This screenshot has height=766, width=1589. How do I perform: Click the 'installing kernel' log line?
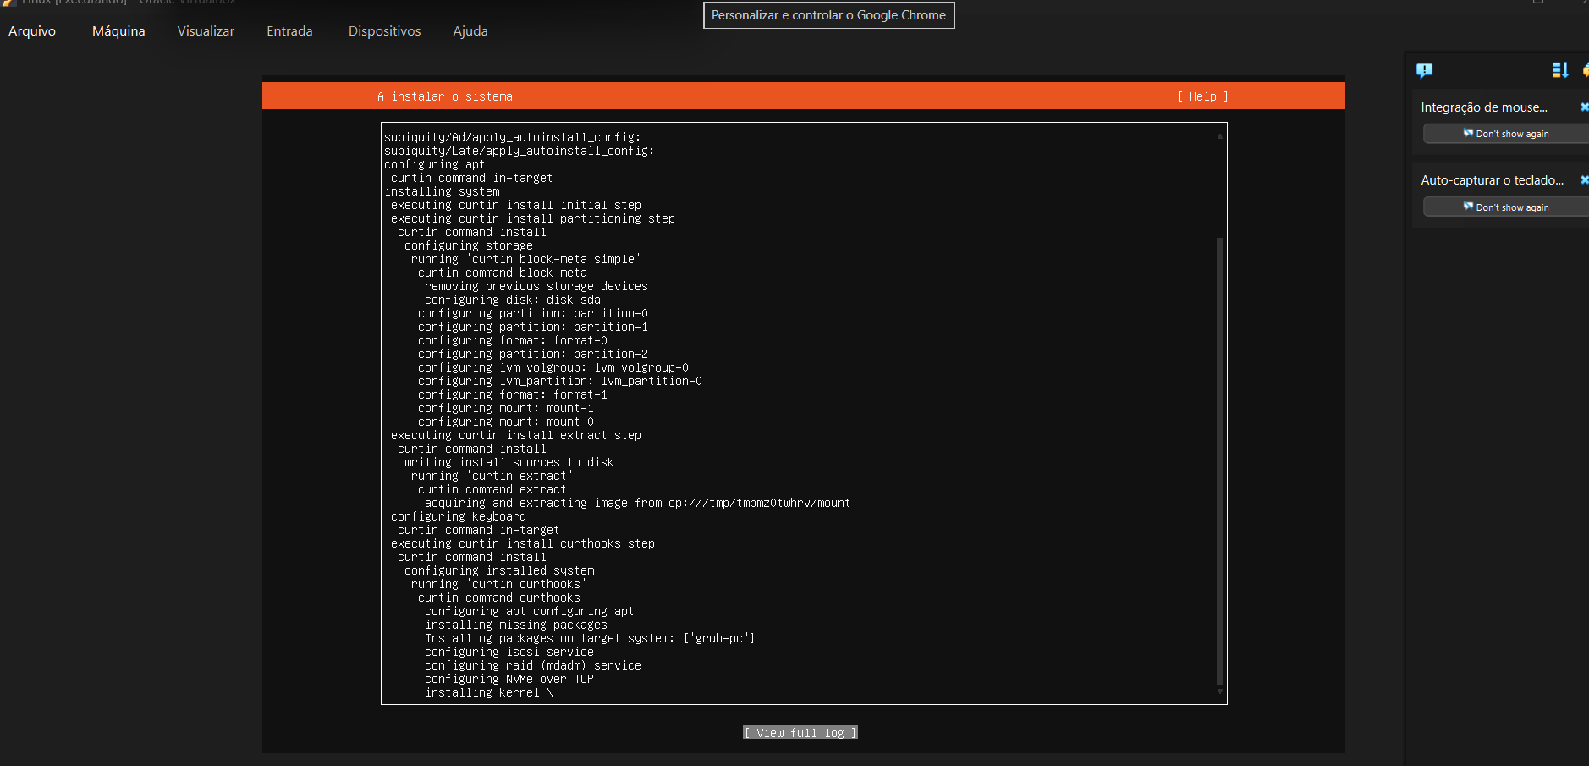point(489,692)
